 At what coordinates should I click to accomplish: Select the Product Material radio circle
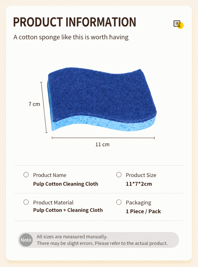click(26, 202)
